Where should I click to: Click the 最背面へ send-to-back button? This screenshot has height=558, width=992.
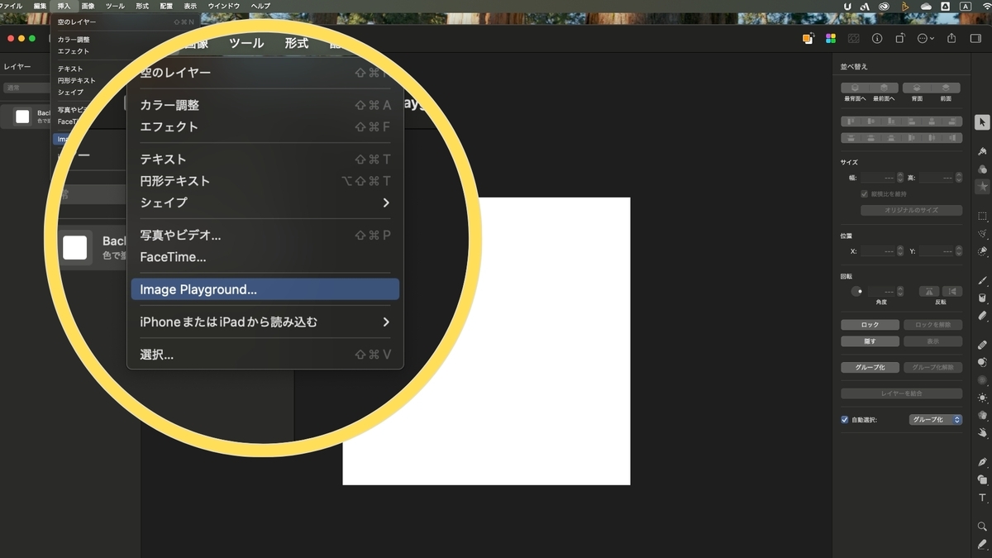(x=856, y=88)
